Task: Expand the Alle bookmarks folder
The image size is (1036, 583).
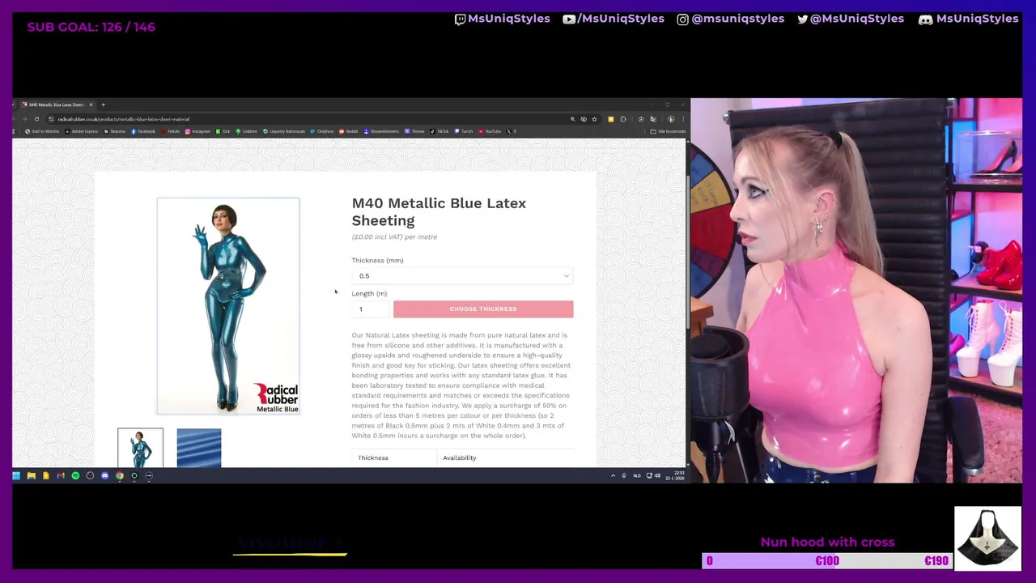Action: (x=668, y=131)
